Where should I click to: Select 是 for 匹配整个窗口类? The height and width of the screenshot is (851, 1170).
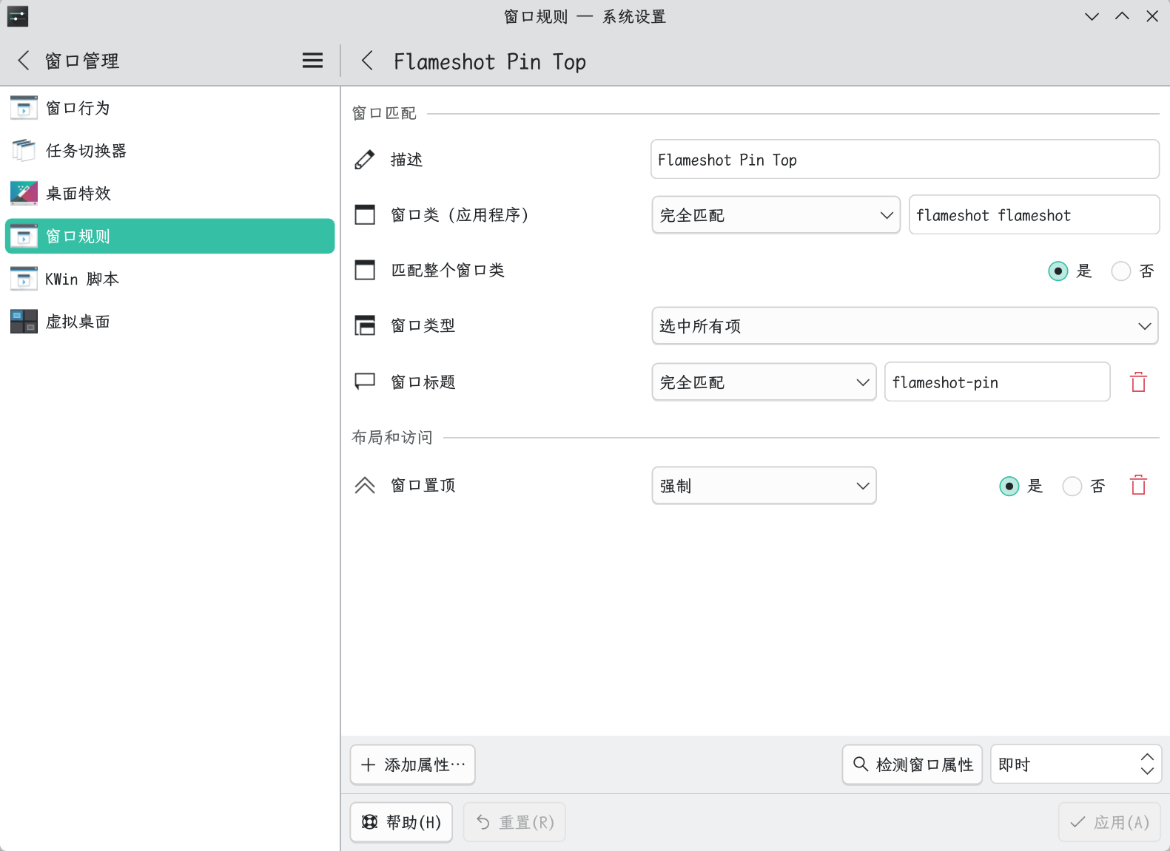coord(1058,271)
